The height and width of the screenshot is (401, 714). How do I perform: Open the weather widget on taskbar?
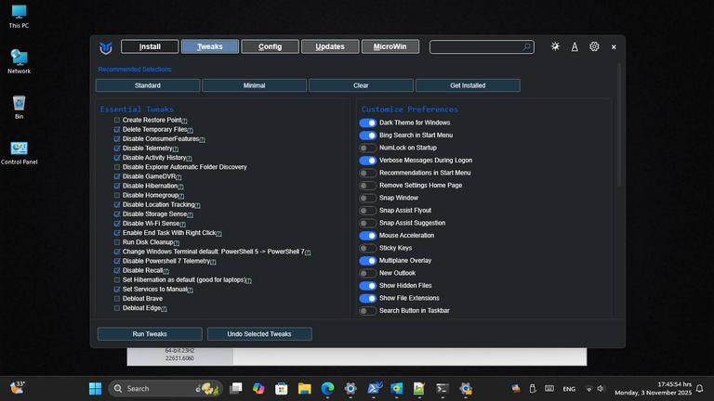point(17,388)
